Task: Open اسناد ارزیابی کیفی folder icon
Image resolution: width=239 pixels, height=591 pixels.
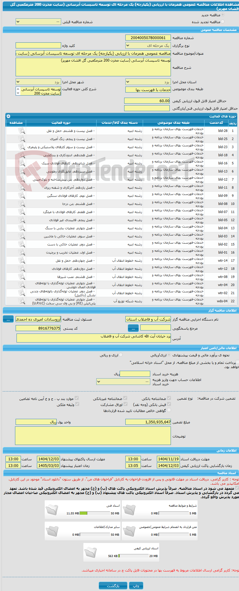Action: coord(91,553)
